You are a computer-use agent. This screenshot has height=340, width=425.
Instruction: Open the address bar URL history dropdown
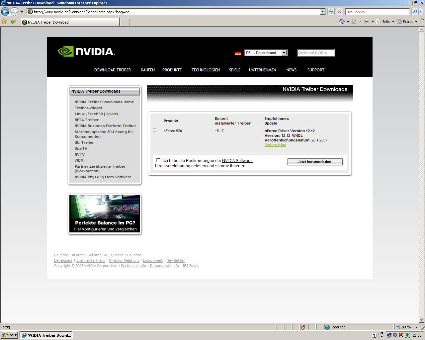(x=322, y=12)
